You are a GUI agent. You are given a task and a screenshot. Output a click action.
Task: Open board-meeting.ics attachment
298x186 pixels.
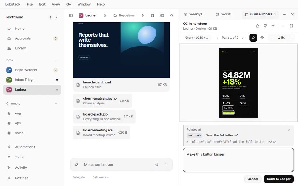point(102,132)
